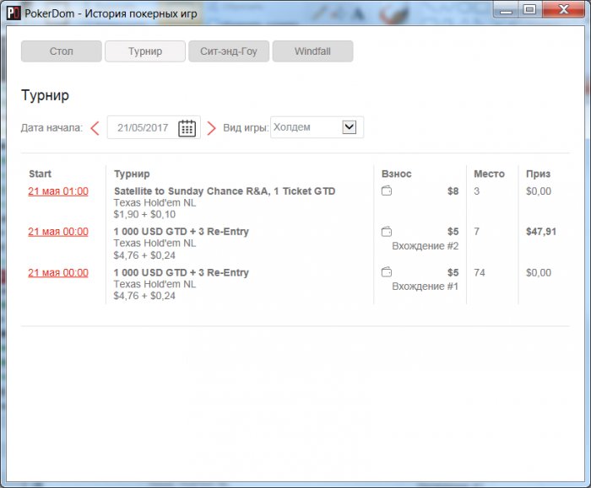Image resolution: width=591 pixels, height=488 pixels.
Task: Open the 21 мая 01:00 tournament link
Action: 58,191
